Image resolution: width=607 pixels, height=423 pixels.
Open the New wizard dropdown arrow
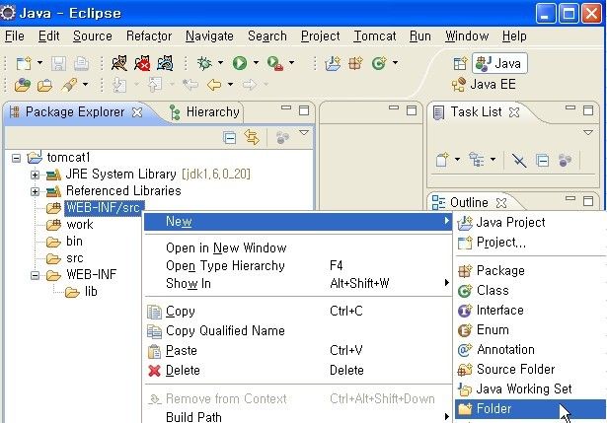[39, 63]
